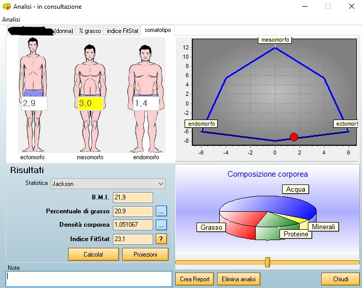The width and height of the screenshot is (362, 288).
Task: Switch to the % grasso tab
Action: click(90, 31)
